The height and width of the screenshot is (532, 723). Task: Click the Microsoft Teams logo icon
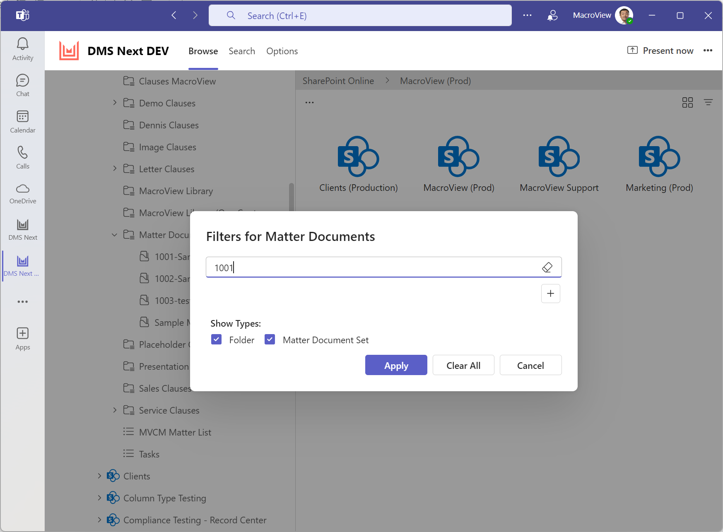coord(22,15)
